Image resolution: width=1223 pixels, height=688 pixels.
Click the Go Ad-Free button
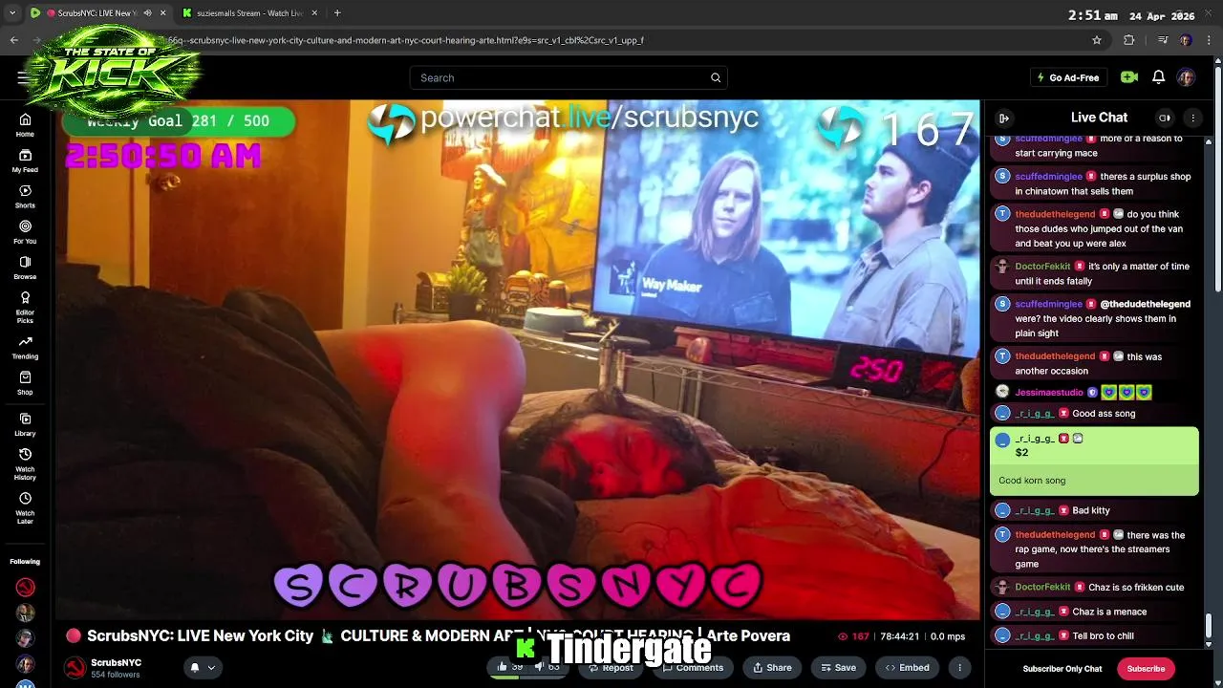(x=1069, y=77)
